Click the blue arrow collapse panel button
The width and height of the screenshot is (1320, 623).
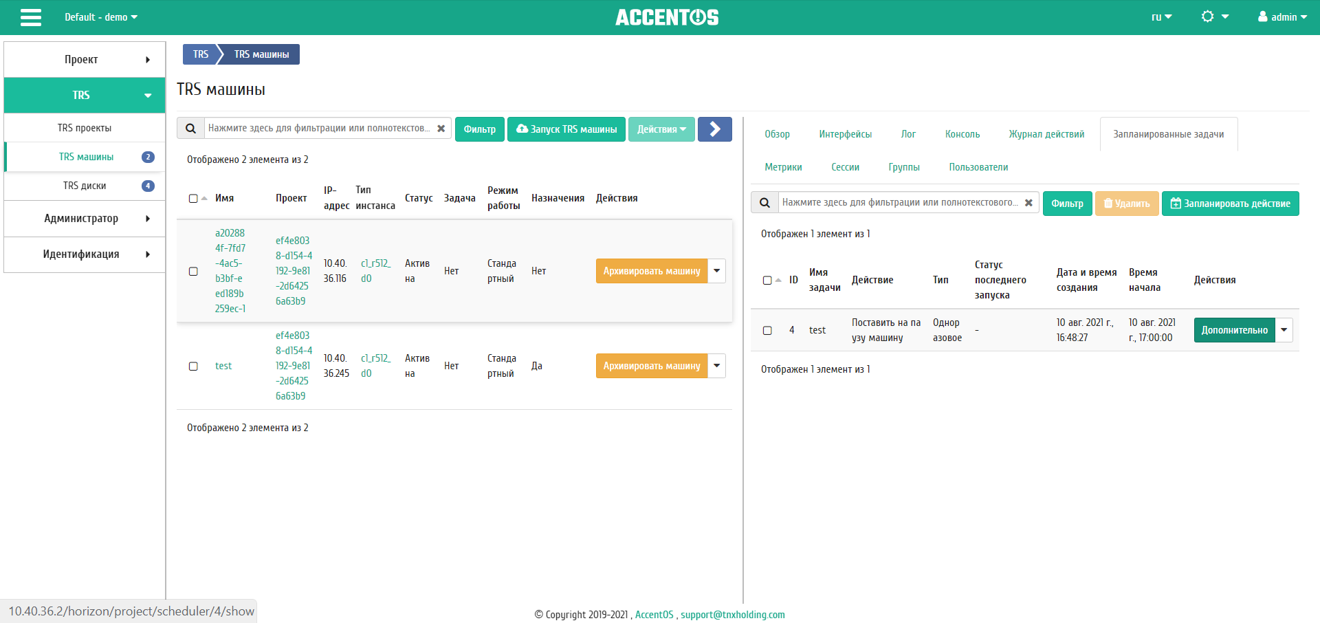click(x=714, y=129)
